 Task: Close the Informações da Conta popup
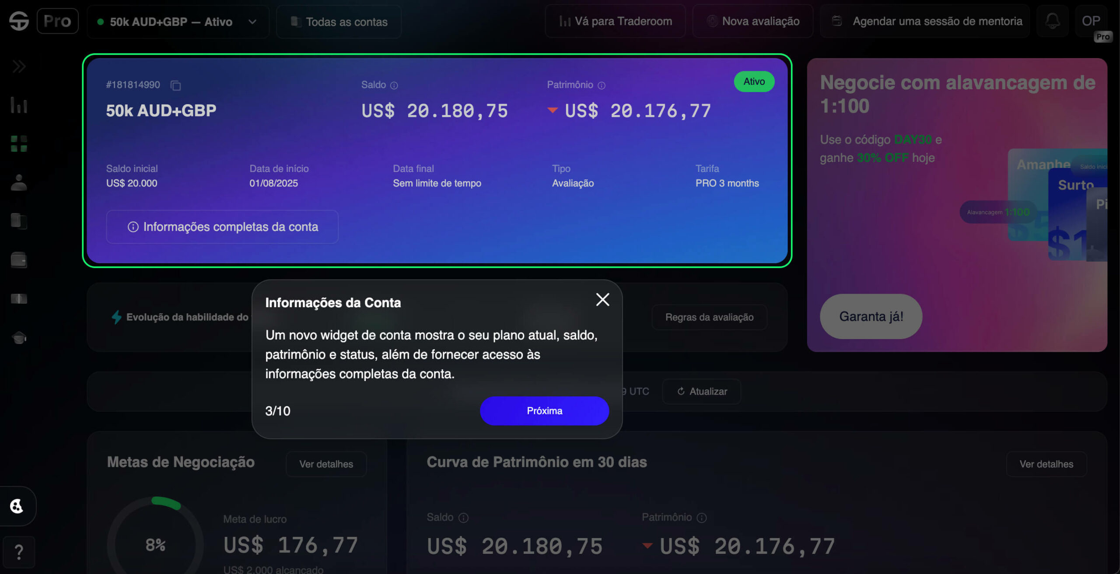click(602, 300)
